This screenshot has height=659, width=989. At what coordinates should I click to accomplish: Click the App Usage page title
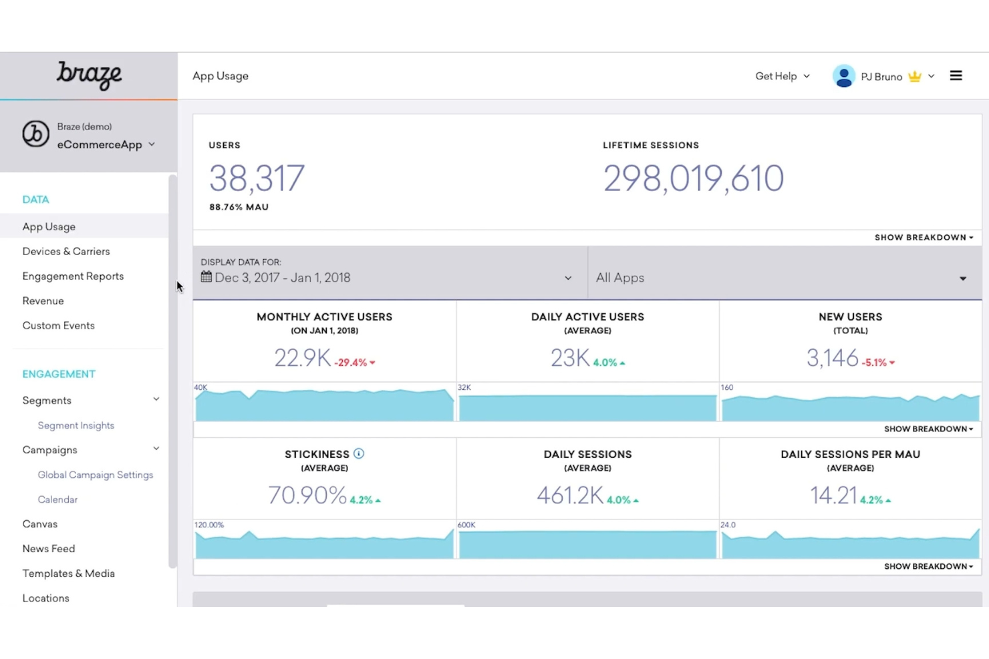[x=221, y=76]
